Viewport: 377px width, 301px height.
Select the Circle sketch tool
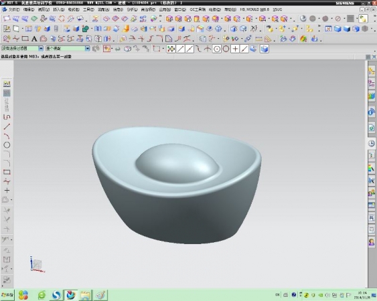[x=7, y=145]
